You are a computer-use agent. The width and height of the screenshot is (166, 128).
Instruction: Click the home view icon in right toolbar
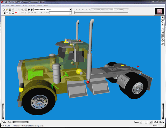[163, 29]
